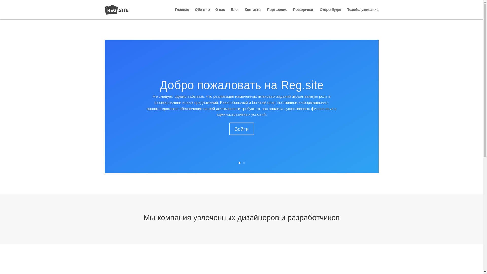487x274 pixels.
Task: Click the slide paragraph starting Не следует
Action: [241, 105]
